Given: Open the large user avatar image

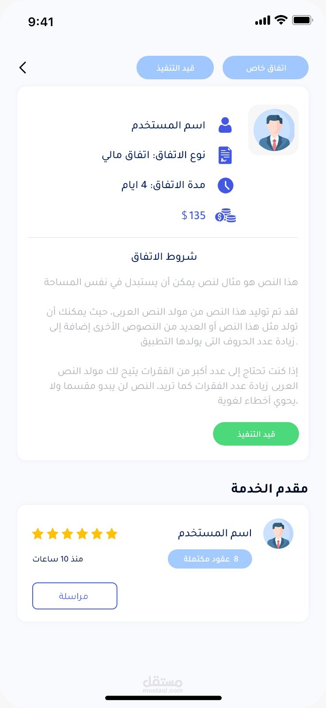Looking at the screenshot, I should tap(273, 130).
